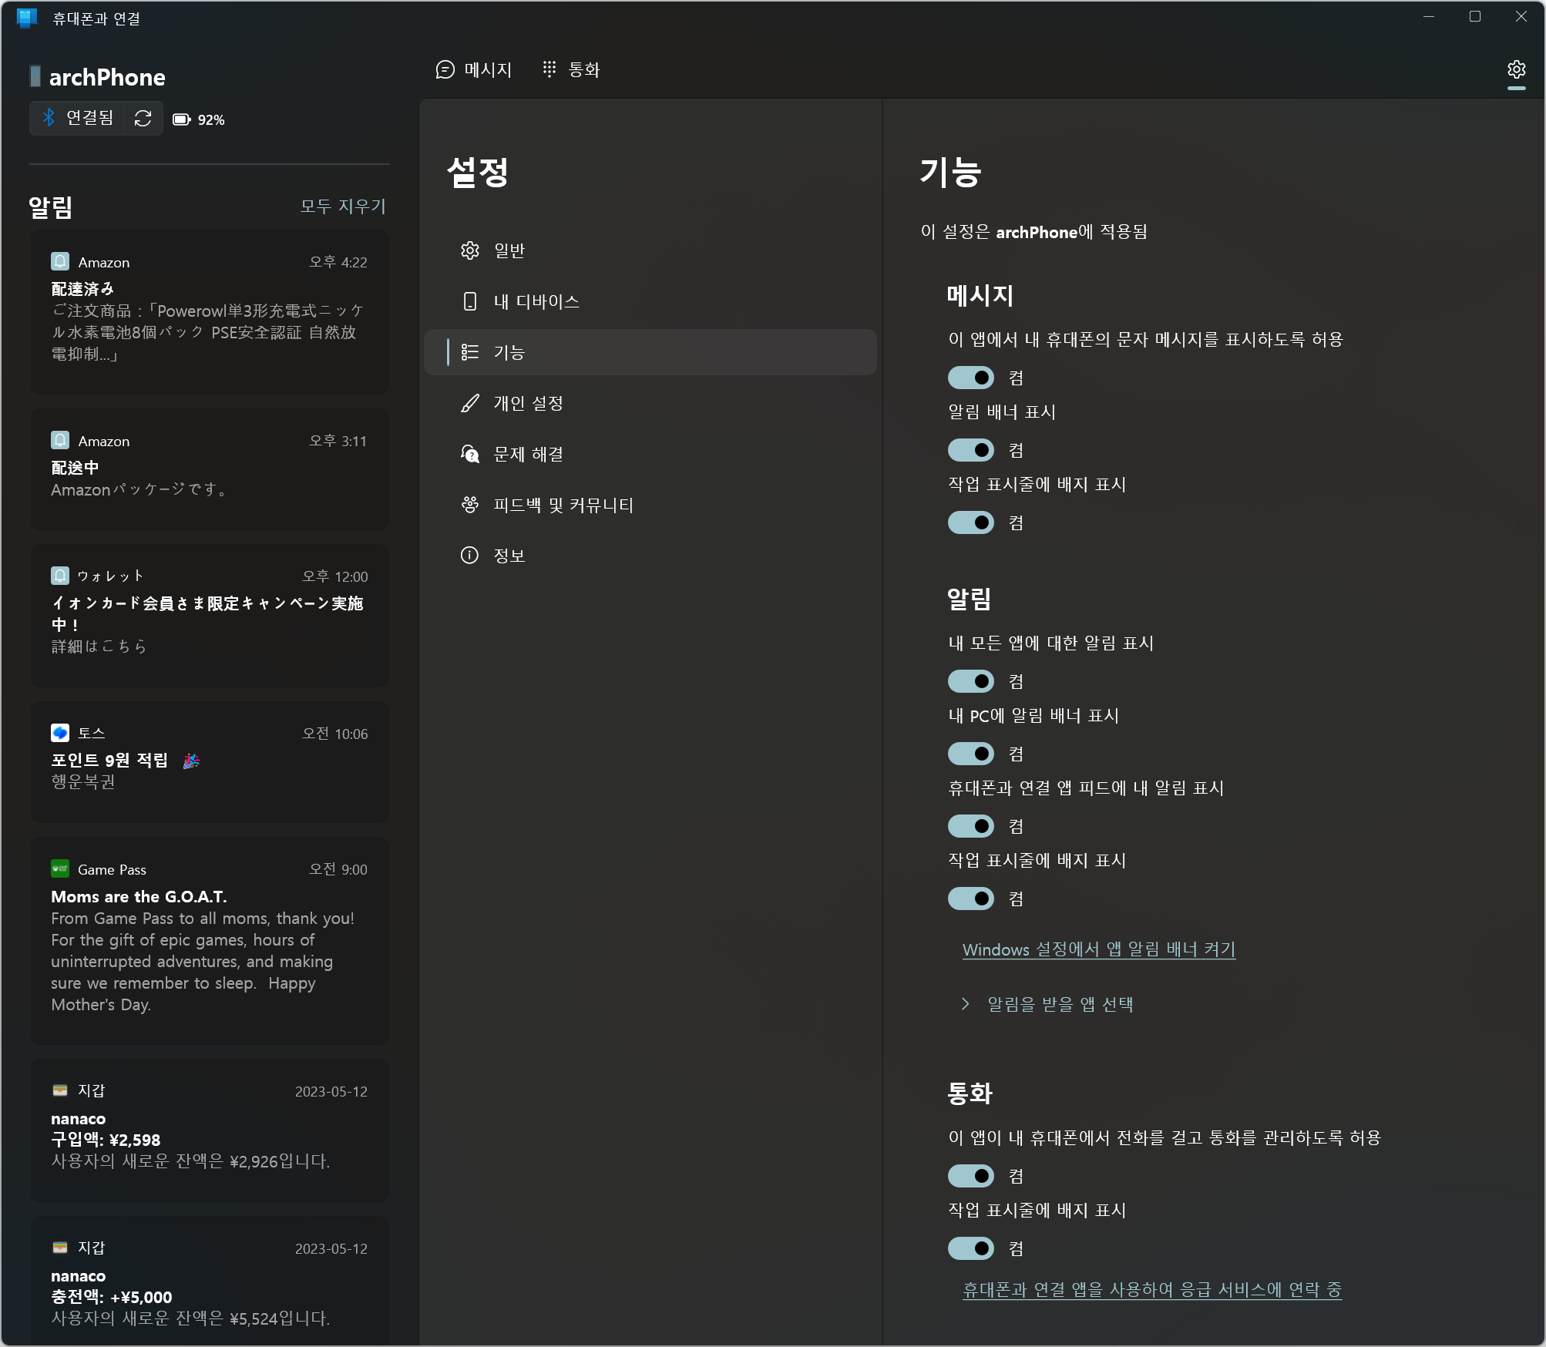
Task: Toggle off text message display permission
Action: point(970,378)
